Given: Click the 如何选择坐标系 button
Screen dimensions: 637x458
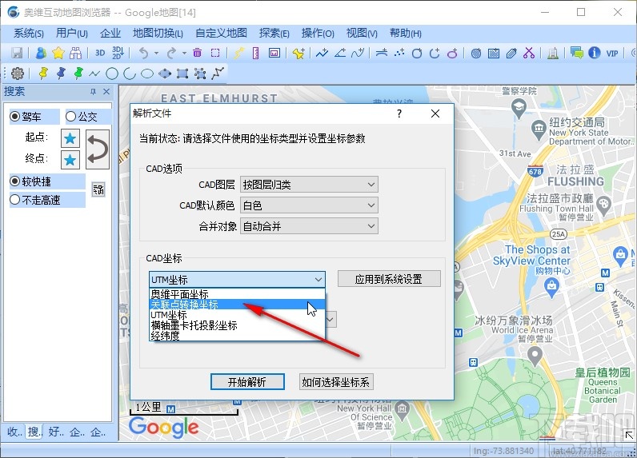Looking at the screenshot, I should coord(336,382).
